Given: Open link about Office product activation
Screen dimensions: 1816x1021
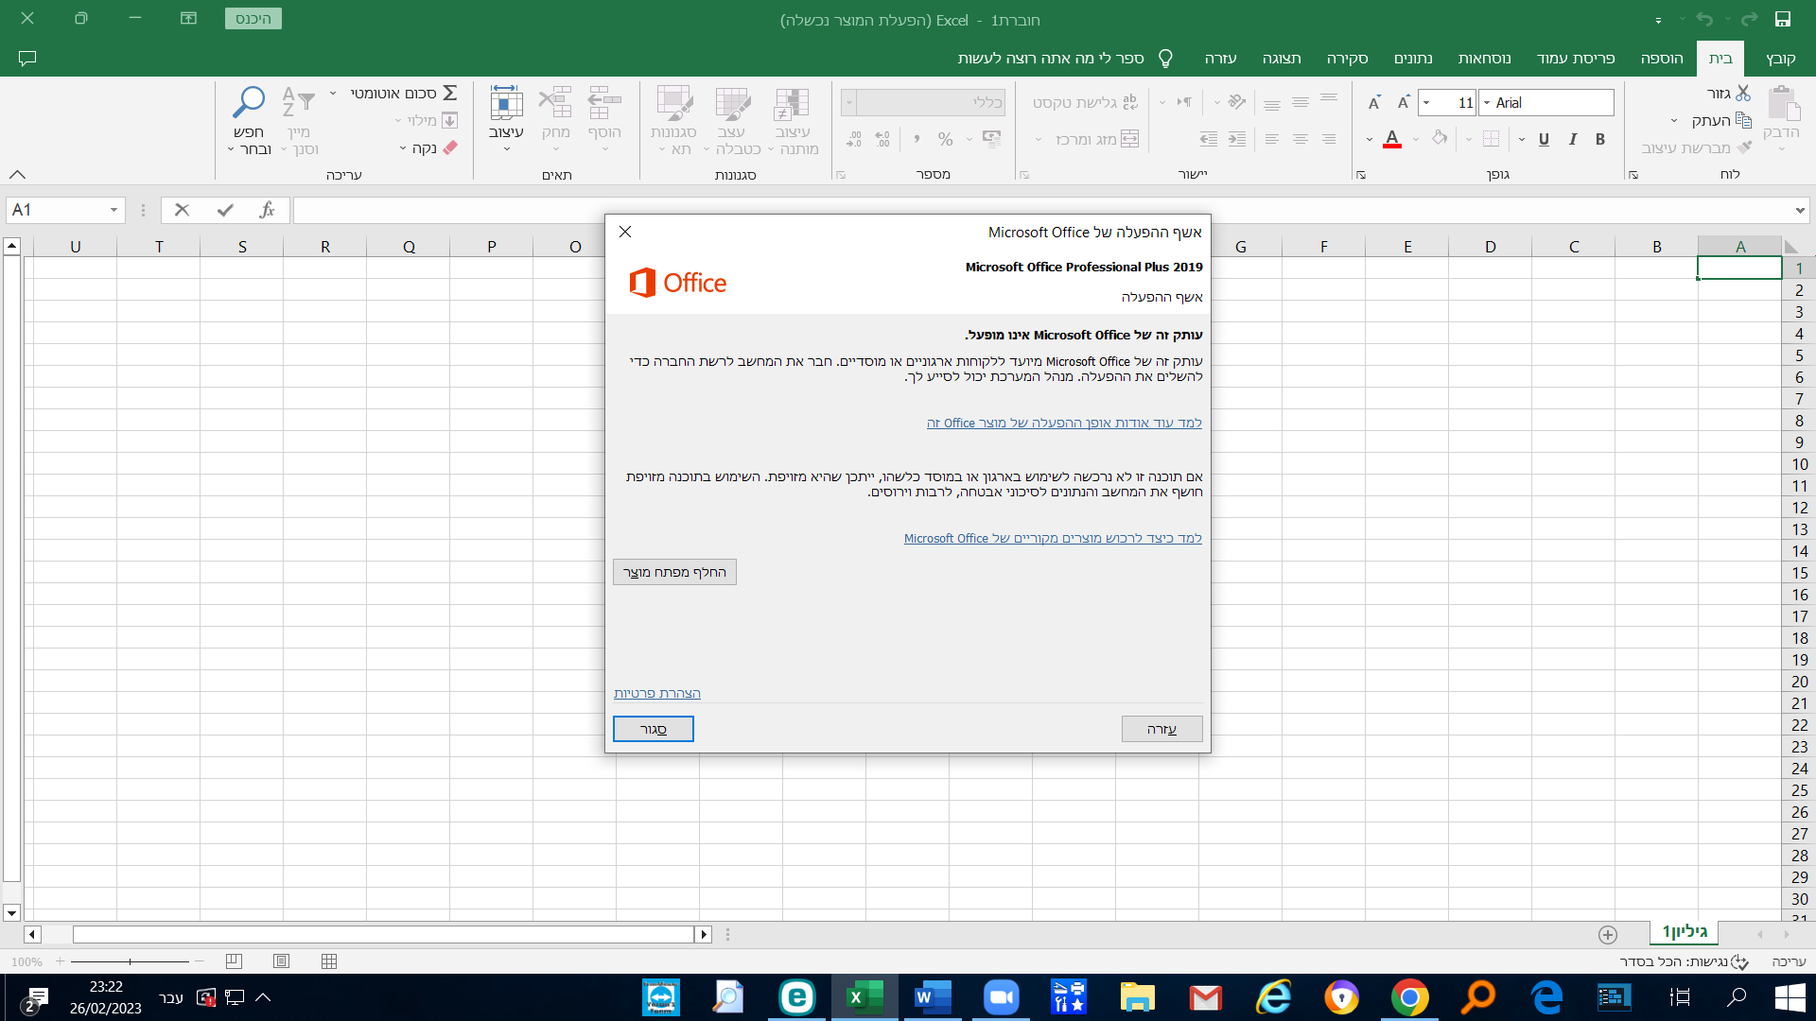Looking at the screenshot, I should 1064,423.
